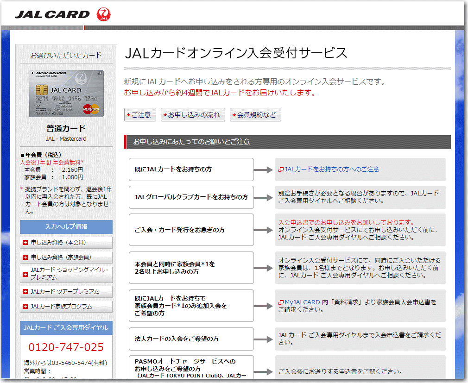Click JALグローバルクラブカードをお持ちの方 box
The height and width of the screenshot is (383, 468).
tap(191, 197)
